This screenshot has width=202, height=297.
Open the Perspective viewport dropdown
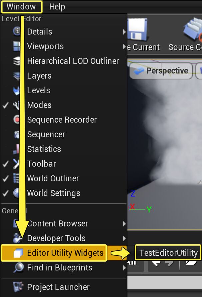coord(161,71)
